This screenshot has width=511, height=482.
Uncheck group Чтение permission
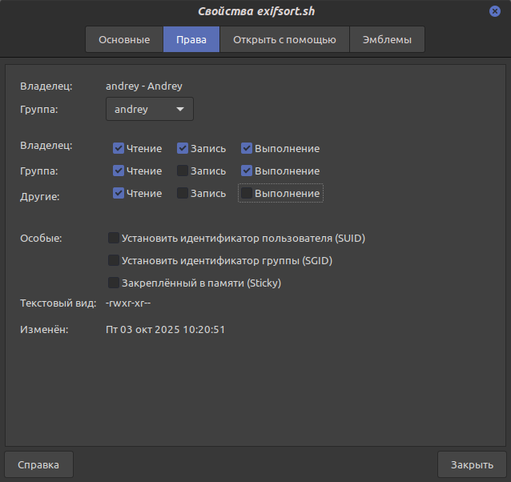(119, 171)
